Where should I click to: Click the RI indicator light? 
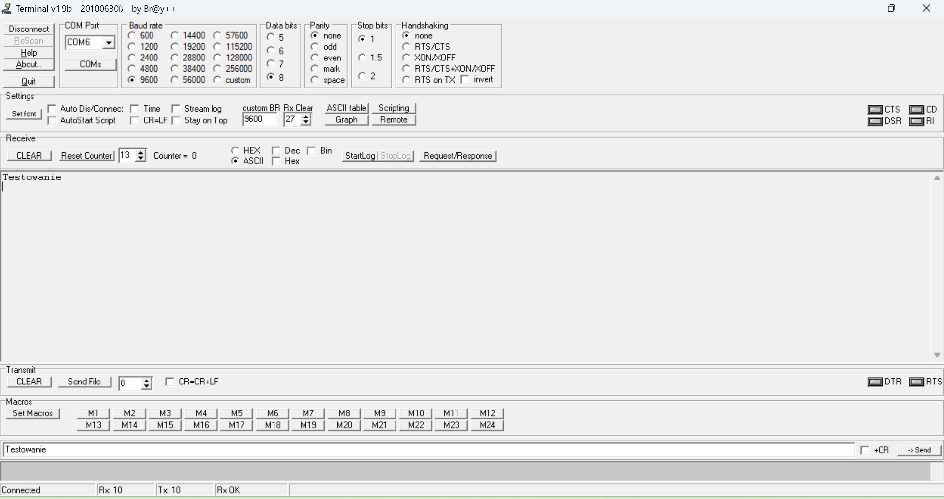coord(916,121)
